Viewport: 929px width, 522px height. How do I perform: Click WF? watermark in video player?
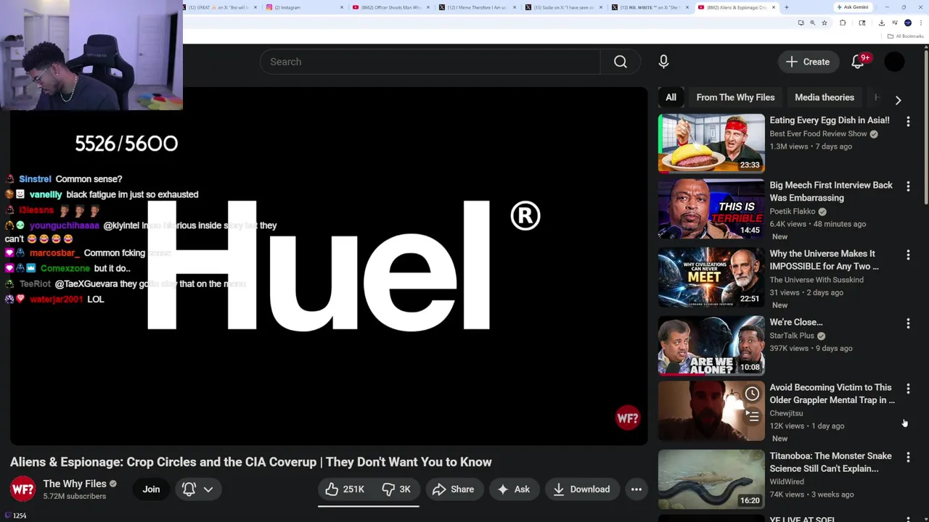coord(628,418)
